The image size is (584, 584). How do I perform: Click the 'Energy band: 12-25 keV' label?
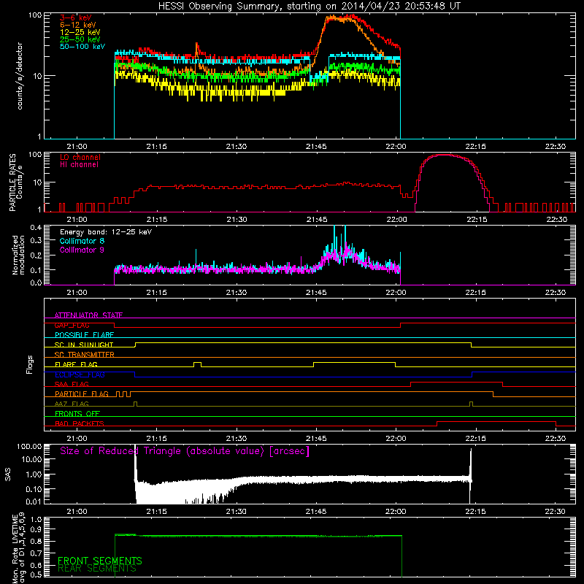(x=106, y=232)
